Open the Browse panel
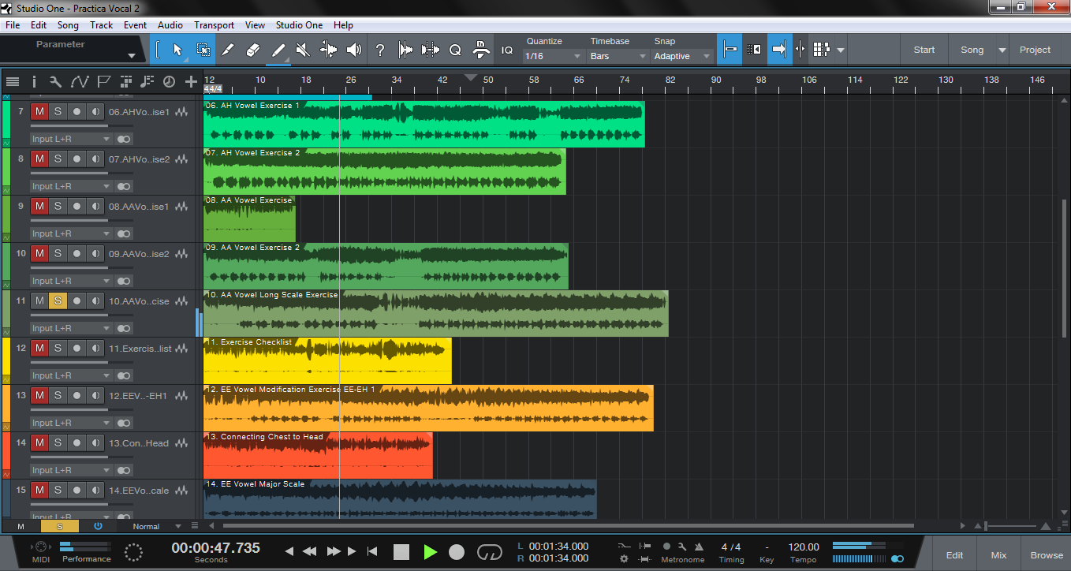The height and width of the screenshot is (571, 1071). 1047,555
